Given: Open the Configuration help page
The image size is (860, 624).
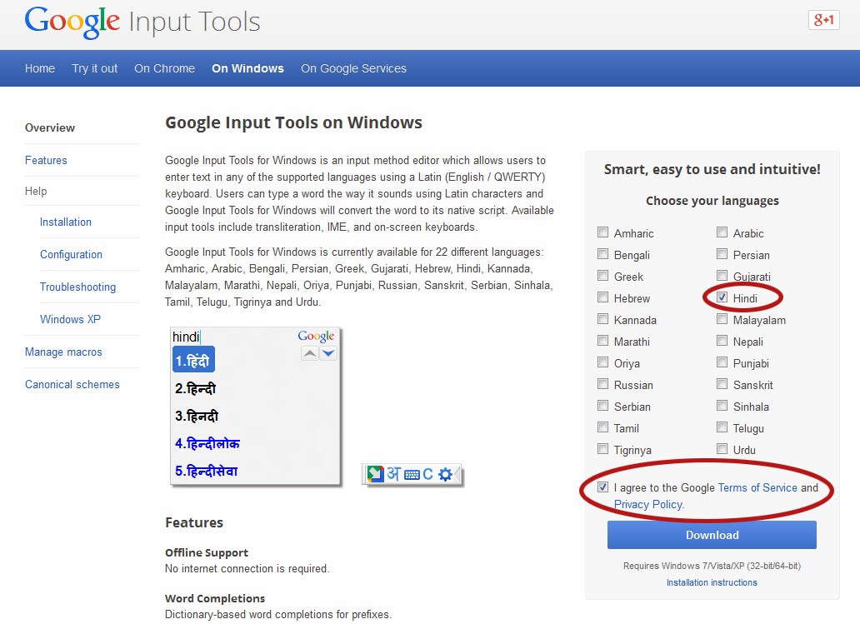Looking at the screenshot, I should [72, 254].
